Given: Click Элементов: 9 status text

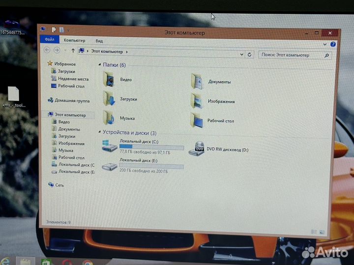Looking at the screenshot, I should (58, 222).
